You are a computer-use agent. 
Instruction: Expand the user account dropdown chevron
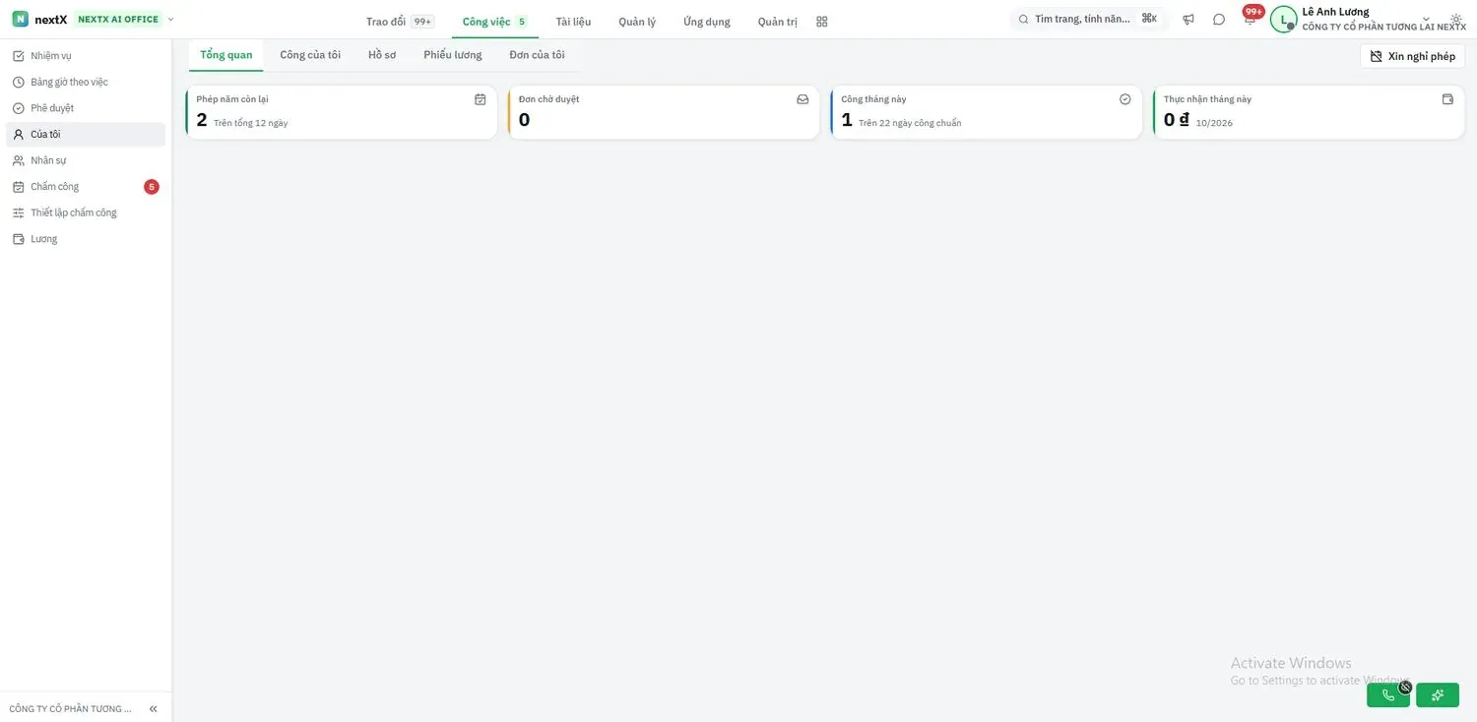[1427, 20]
